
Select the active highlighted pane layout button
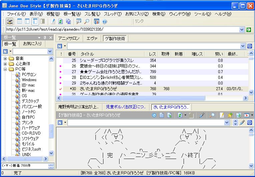(35, 21)
